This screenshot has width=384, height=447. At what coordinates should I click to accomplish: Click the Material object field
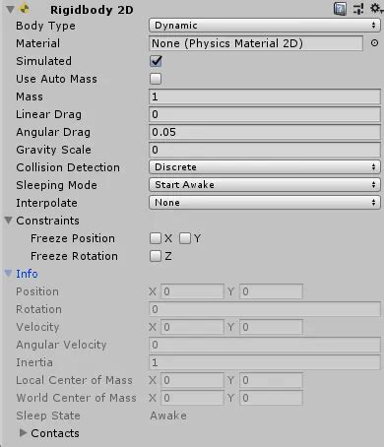(256, 43)
